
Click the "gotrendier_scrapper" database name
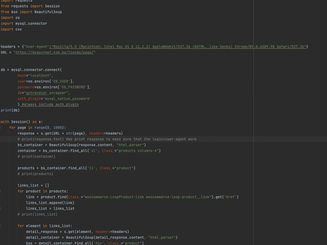click(x=46, y=93)
